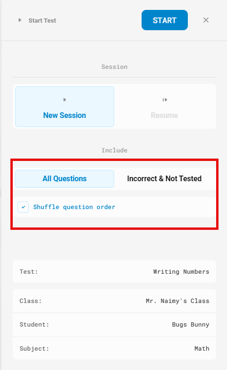
Task: Click the Mr. Naimy's Class value
Action: tap(177, 301)
